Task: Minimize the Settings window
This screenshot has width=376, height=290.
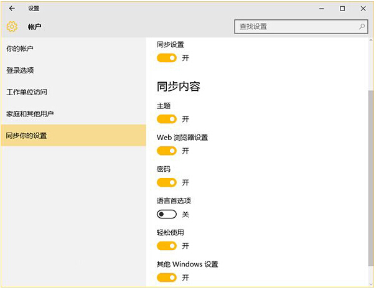Action: click(322, 8)
